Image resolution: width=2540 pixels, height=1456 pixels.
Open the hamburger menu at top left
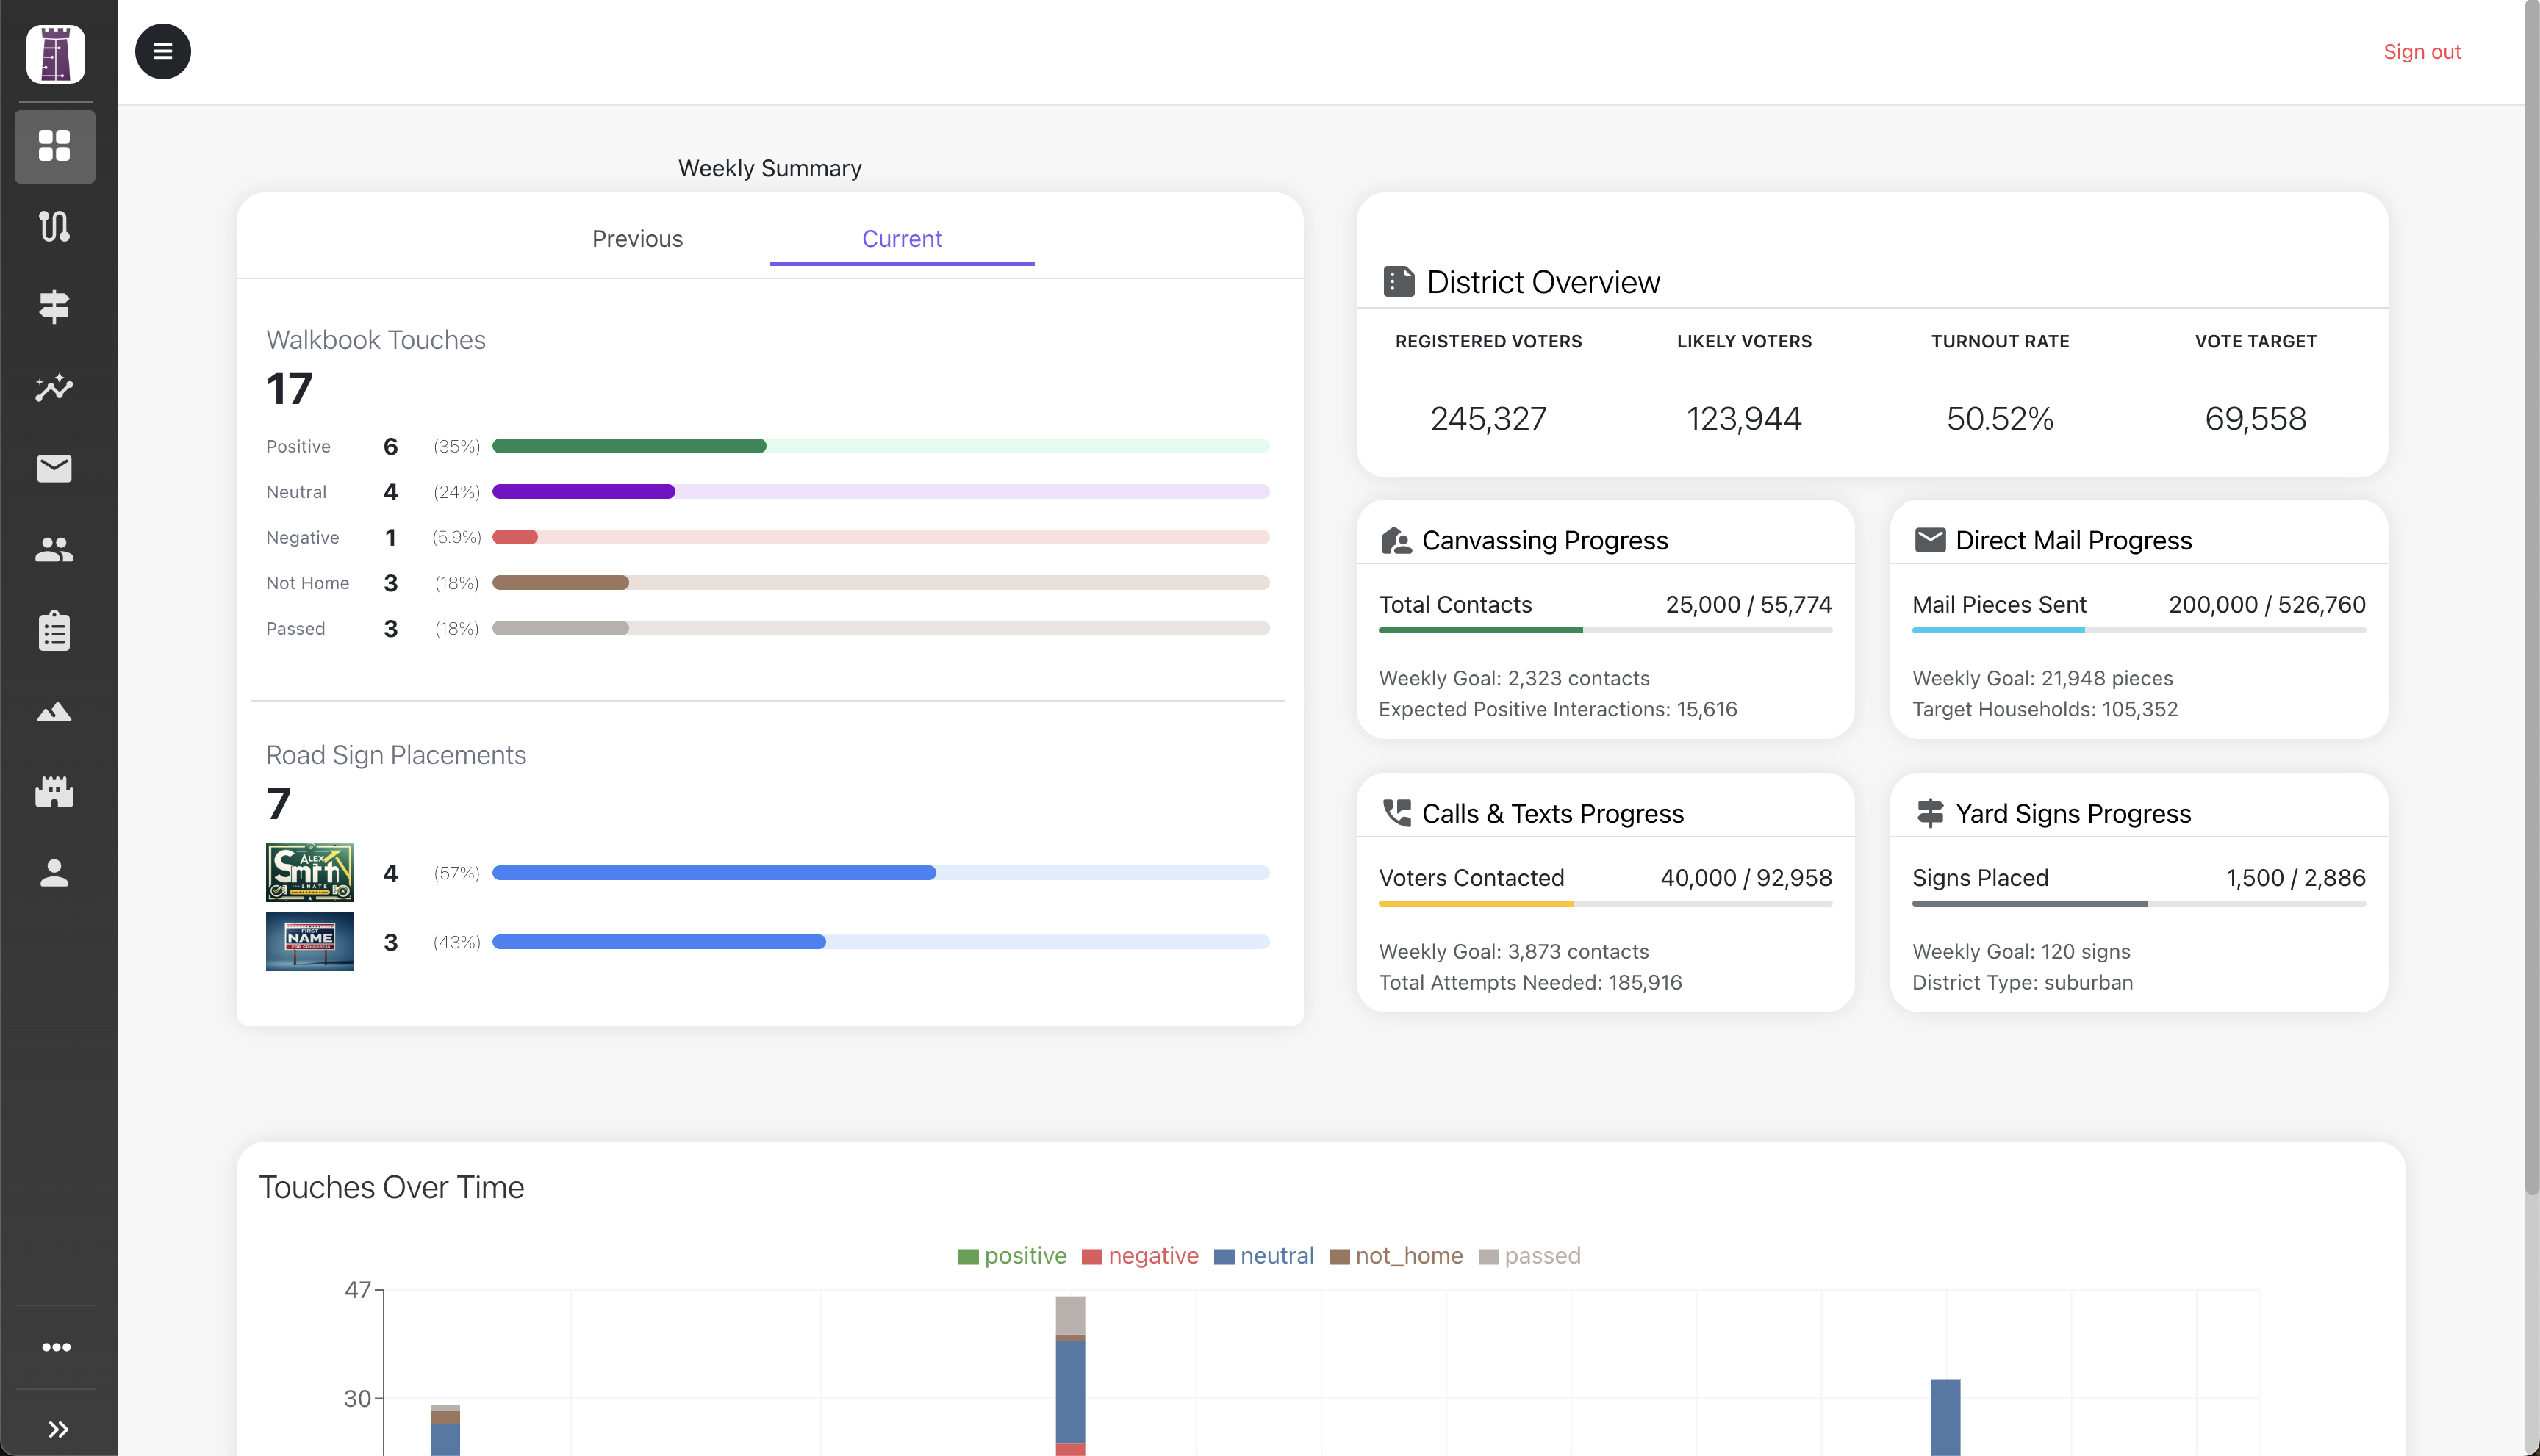(x=162, y=51)
